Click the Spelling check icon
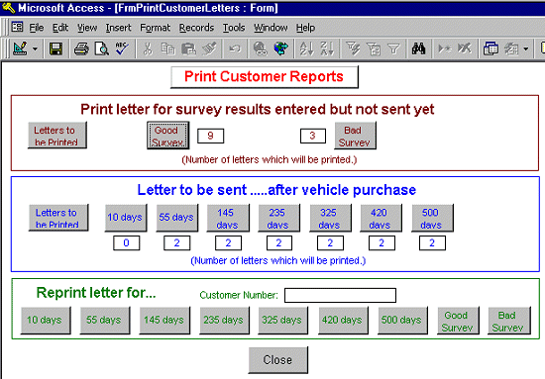This screenshot has height=379, width=545. pyautogui.click(x=122, y=48)
